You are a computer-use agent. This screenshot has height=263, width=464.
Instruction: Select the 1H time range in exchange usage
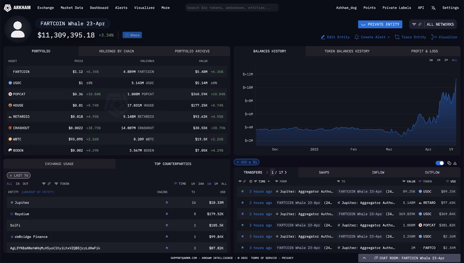(193, 184)
